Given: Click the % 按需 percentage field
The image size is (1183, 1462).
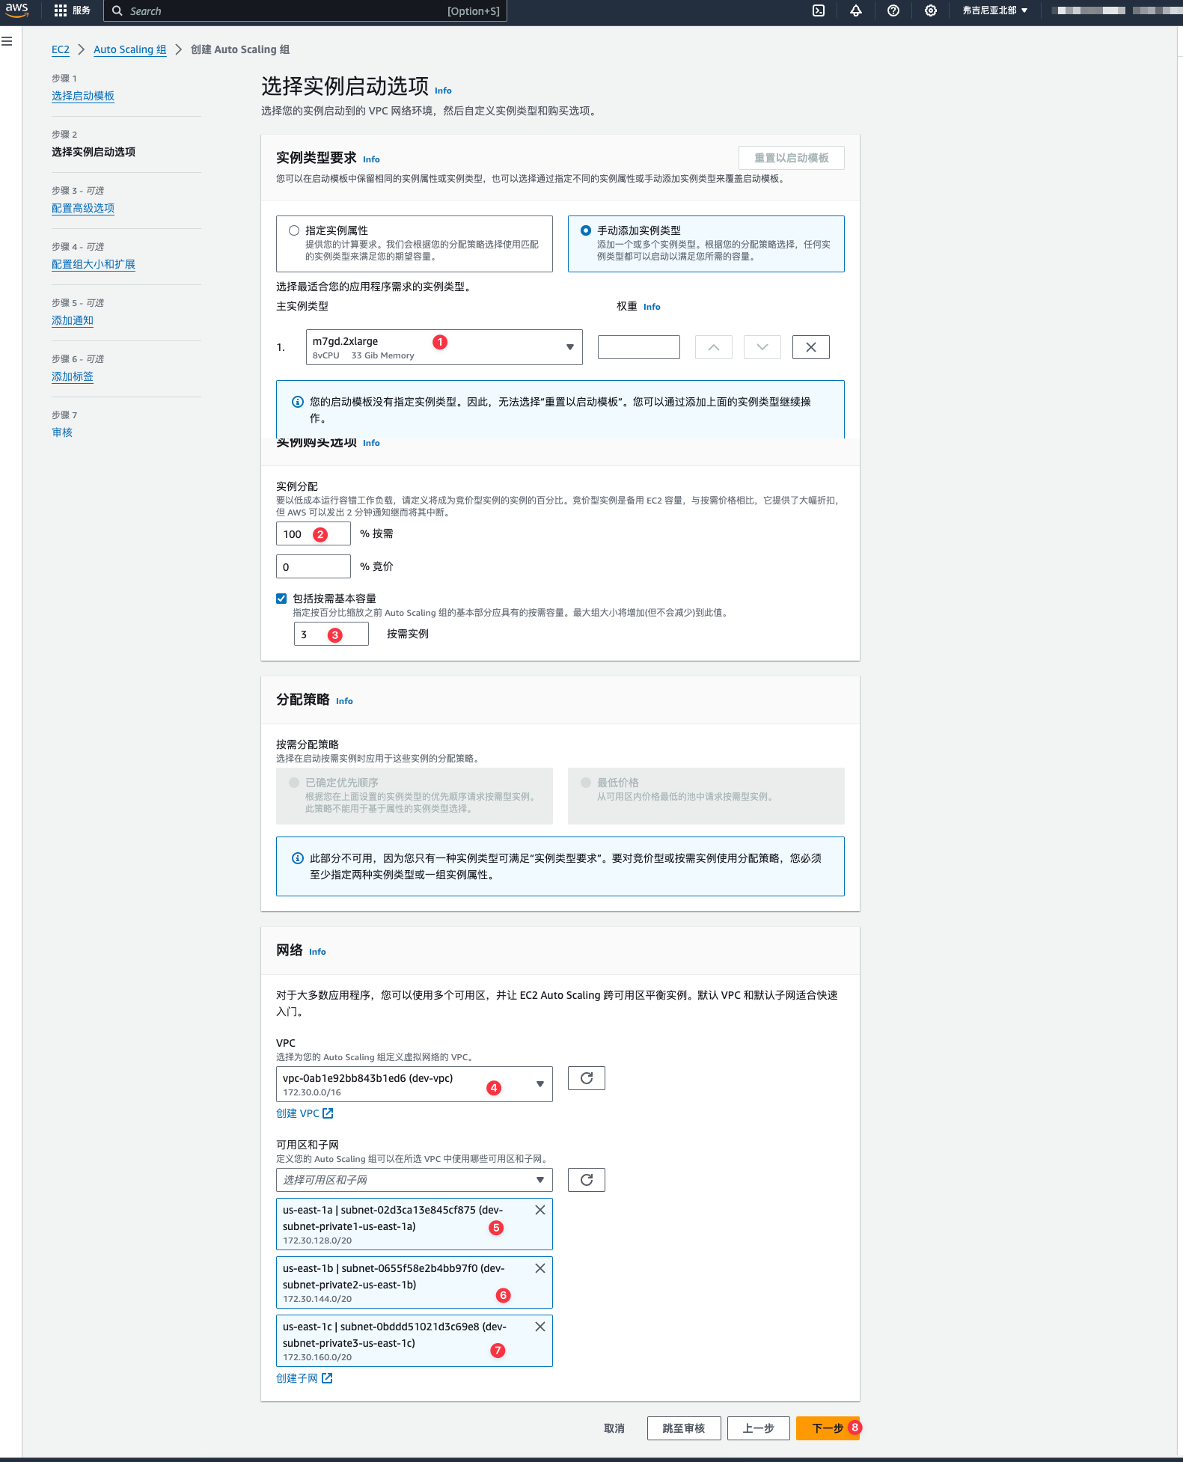Looking at the screenshot, I should pos(314,533).
